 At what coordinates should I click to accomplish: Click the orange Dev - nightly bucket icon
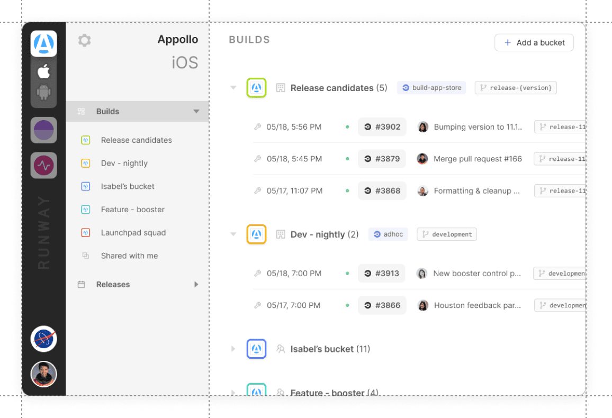click(x=256, y=234)
